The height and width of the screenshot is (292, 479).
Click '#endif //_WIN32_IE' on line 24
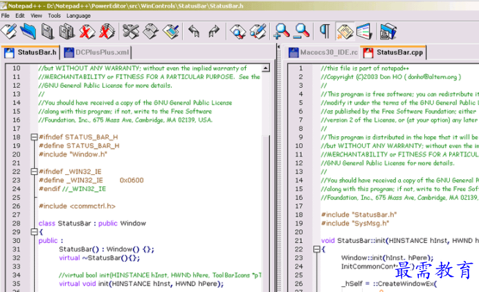click(x=72, y=189)
